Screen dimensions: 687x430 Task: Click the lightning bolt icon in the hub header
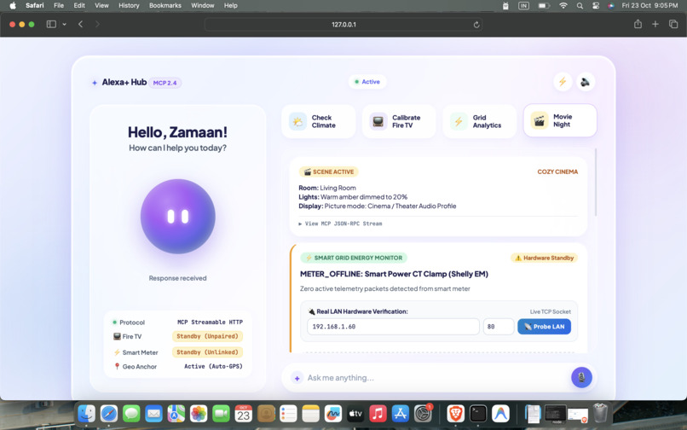pos(563,82)
